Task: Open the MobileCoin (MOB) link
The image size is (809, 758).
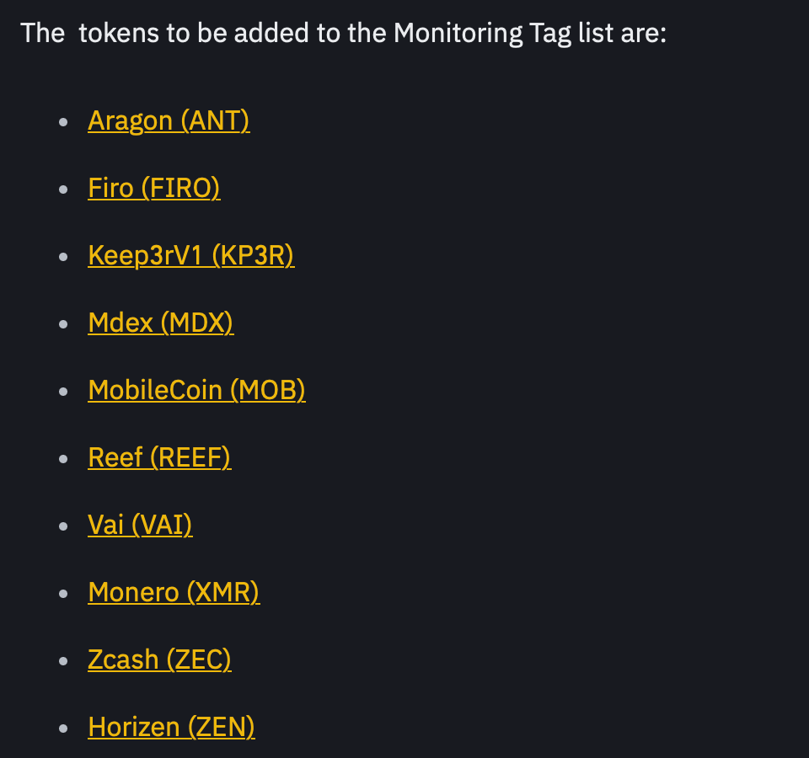Action: 196,390
